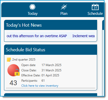Click the effective date value 01 April 2025
Image resolution: width=108 pixels, height=100 pixels.
[50, 75]
